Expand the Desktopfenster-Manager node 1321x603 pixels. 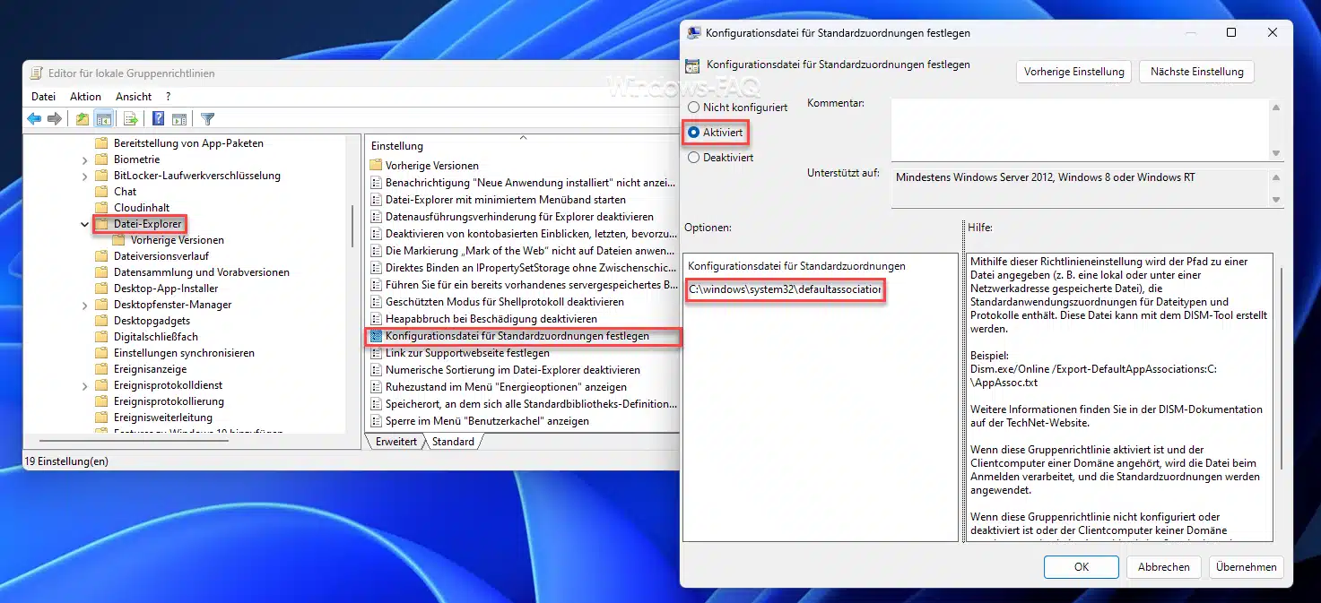[x=85, y=305]
